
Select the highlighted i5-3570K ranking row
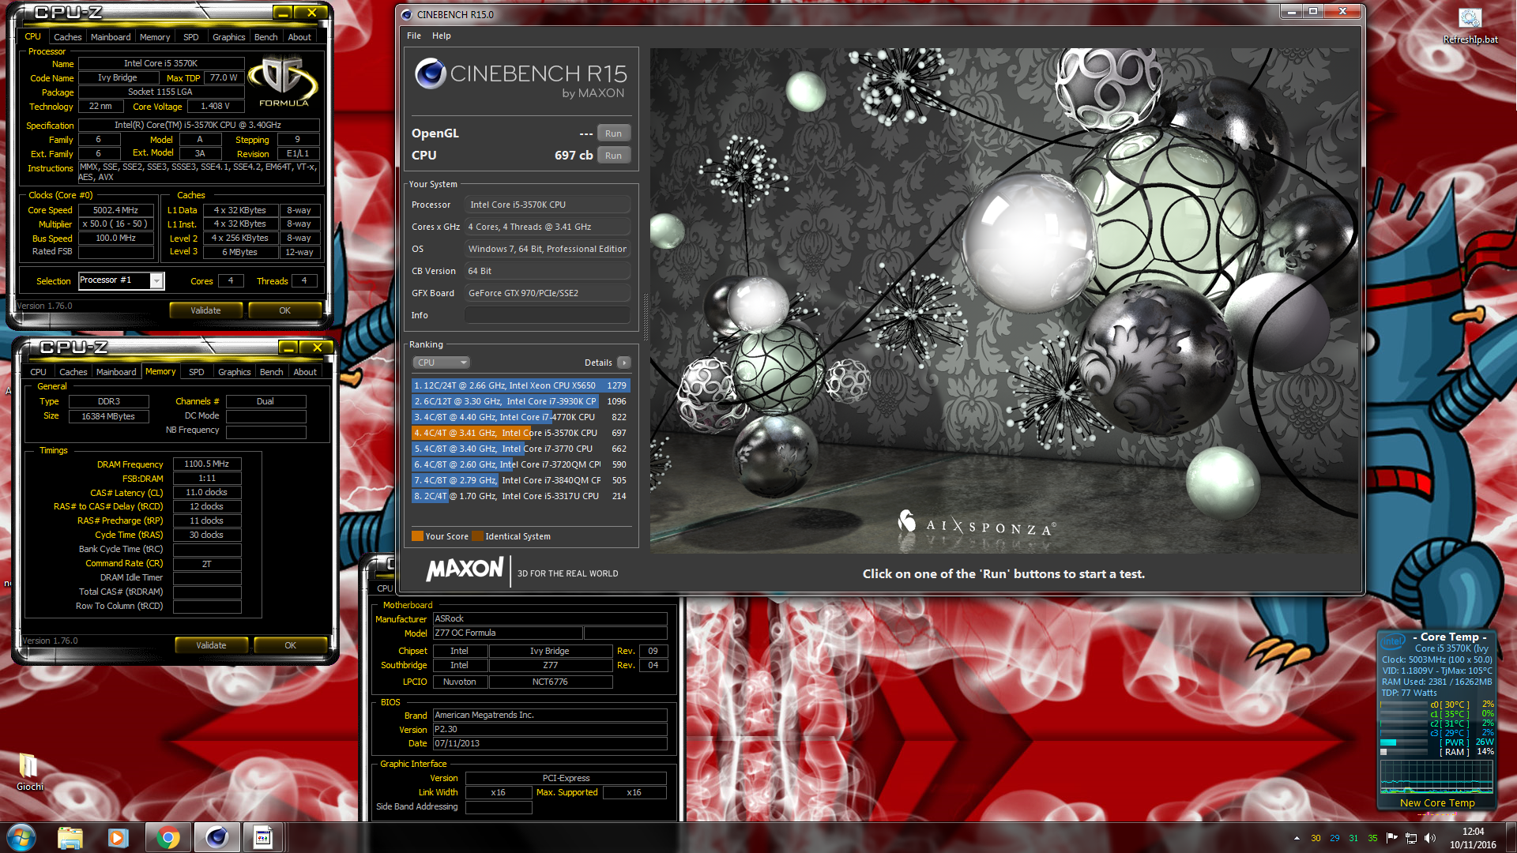521,433
